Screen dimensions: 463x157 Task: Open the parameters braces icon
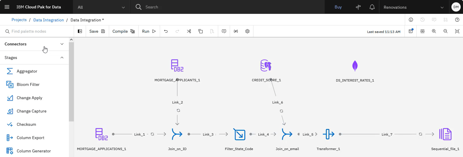pos(236,31)
